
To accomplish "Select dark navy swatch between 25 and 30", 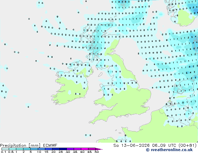I will pos(63,149).
